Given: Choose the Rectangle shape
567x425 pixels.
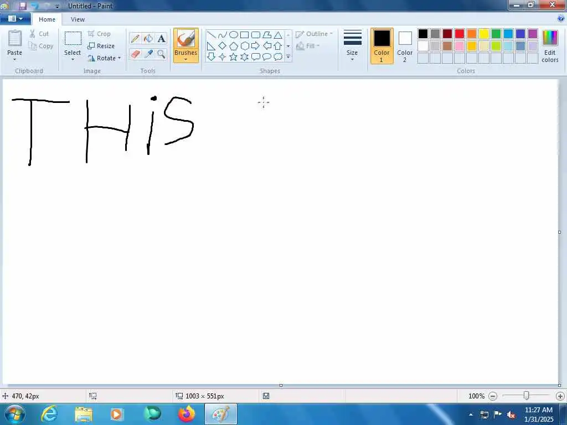Looking at the screenshot, I should click(x=244, y=35).
